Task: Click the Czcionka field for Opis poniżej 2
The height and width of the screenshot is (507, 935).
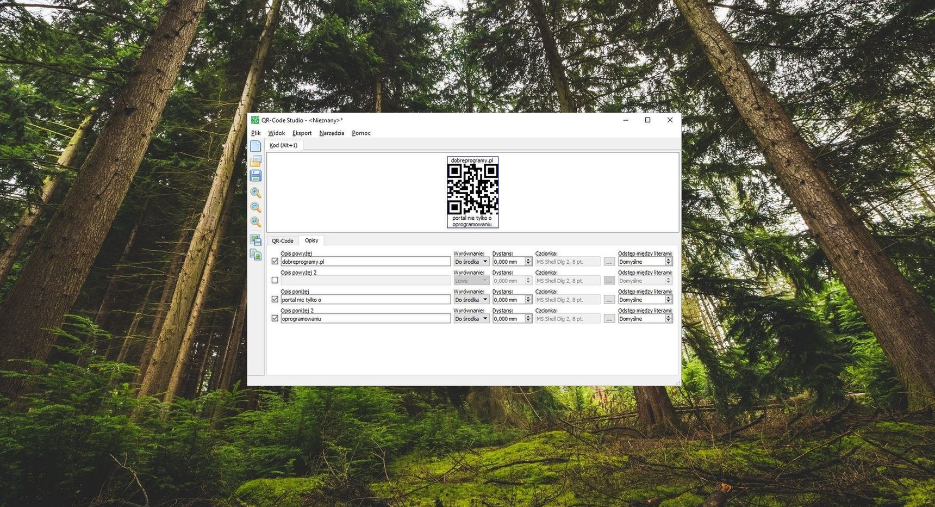Action: pyautogui.click(x=568, y=319)
